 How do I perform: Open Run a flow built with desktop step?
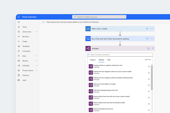coord(120,39)
